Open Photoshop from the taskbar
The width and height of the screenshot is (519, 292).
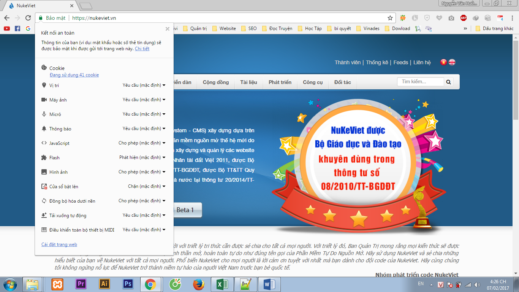pos(127,284)
